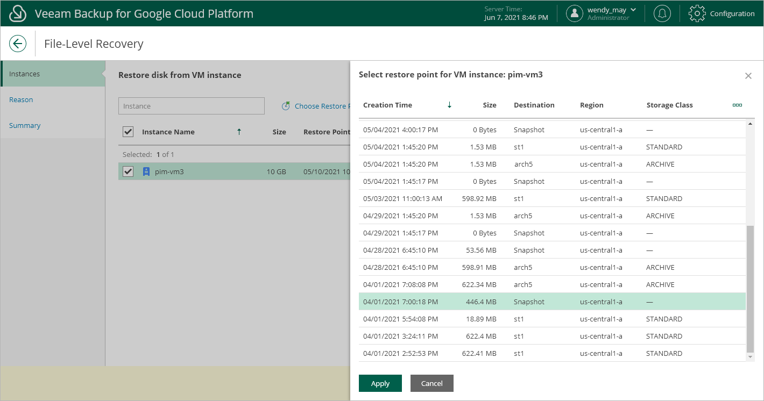Click the 18.89 MB size cell
Screen dimensions: 764x401
tap(481, 319)
